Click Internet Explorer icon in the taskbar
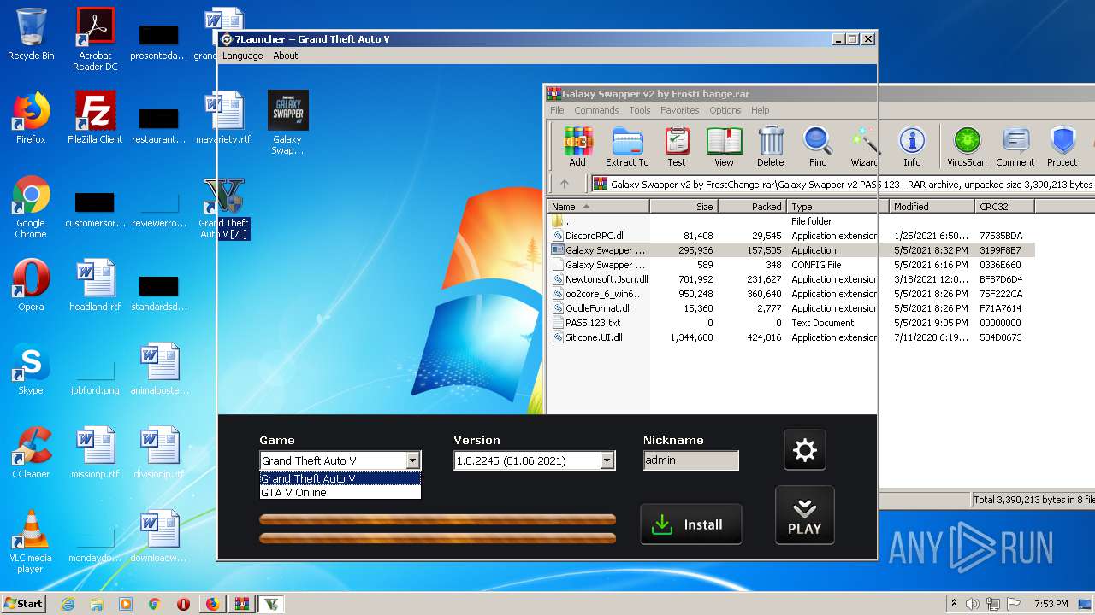Image resolution: width=1095 pixels, height=615 pixels. (68, 604)
